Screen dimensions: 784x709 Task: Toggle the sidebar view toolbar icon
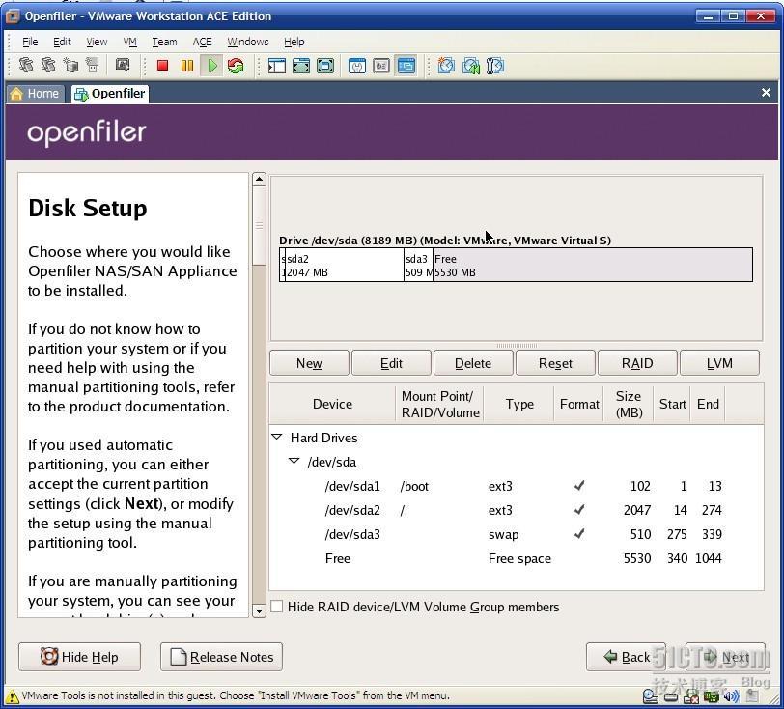276,66
